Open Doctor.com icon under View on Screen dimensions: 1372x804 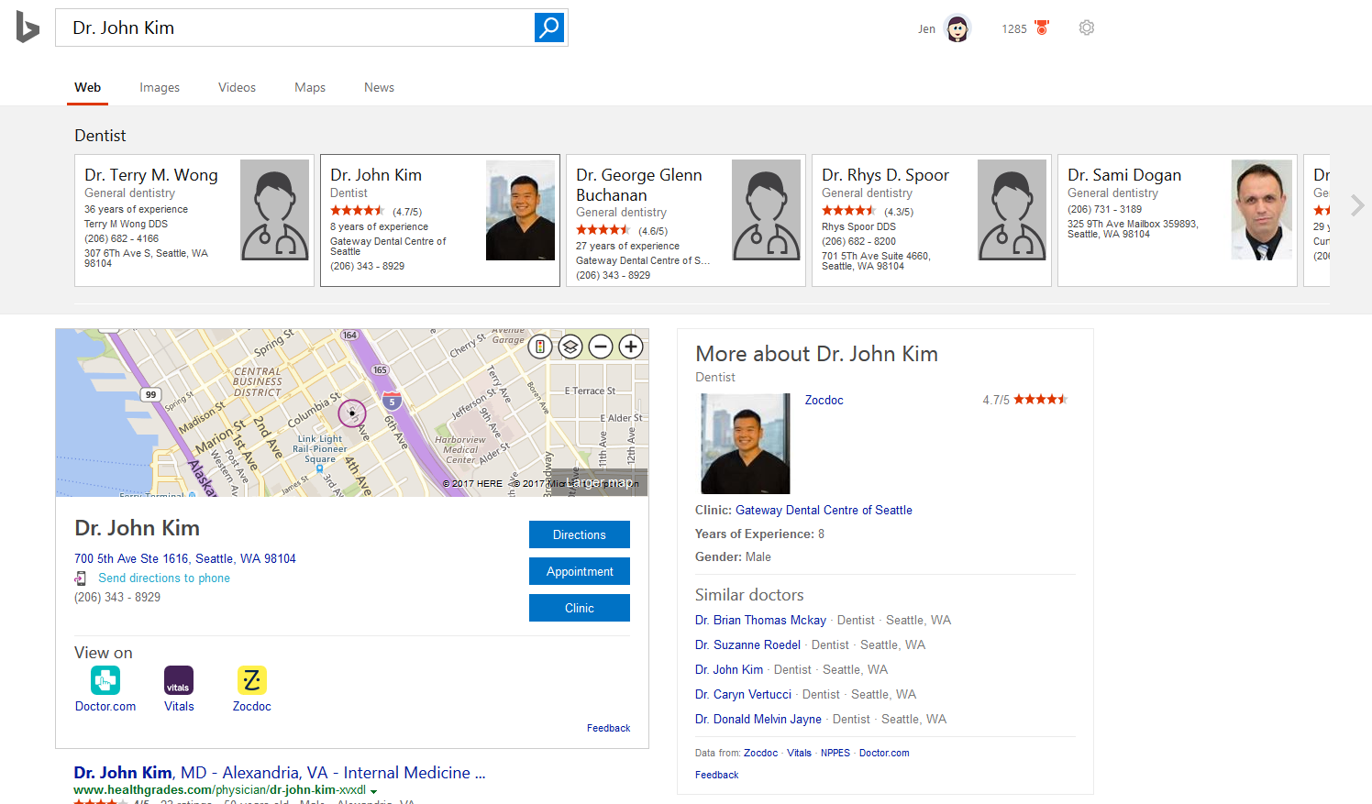[105, 680]
